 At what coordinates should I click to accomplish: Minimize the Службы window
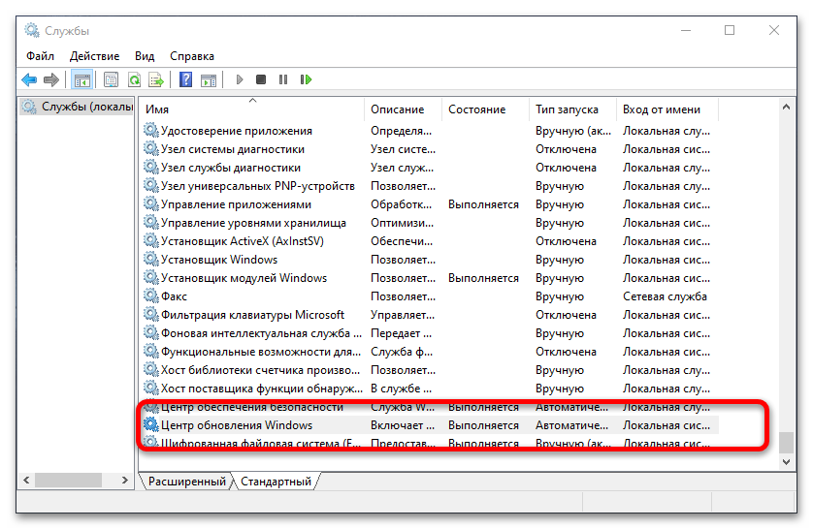686,31
